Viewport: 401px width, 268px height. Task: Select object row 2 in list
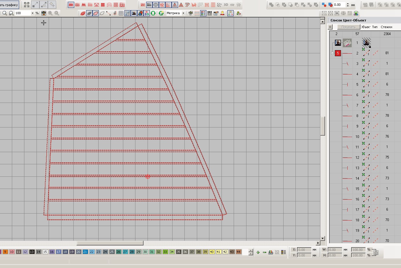point(365,53)
